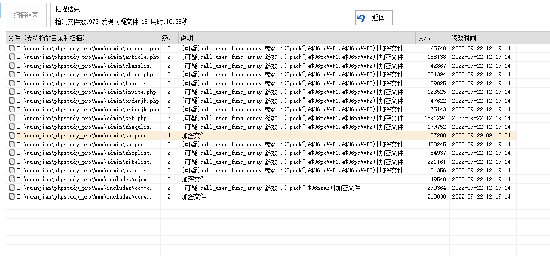Click the file icon beside admin\sitelist...
The image size is (550, 256).
point(12,162)
